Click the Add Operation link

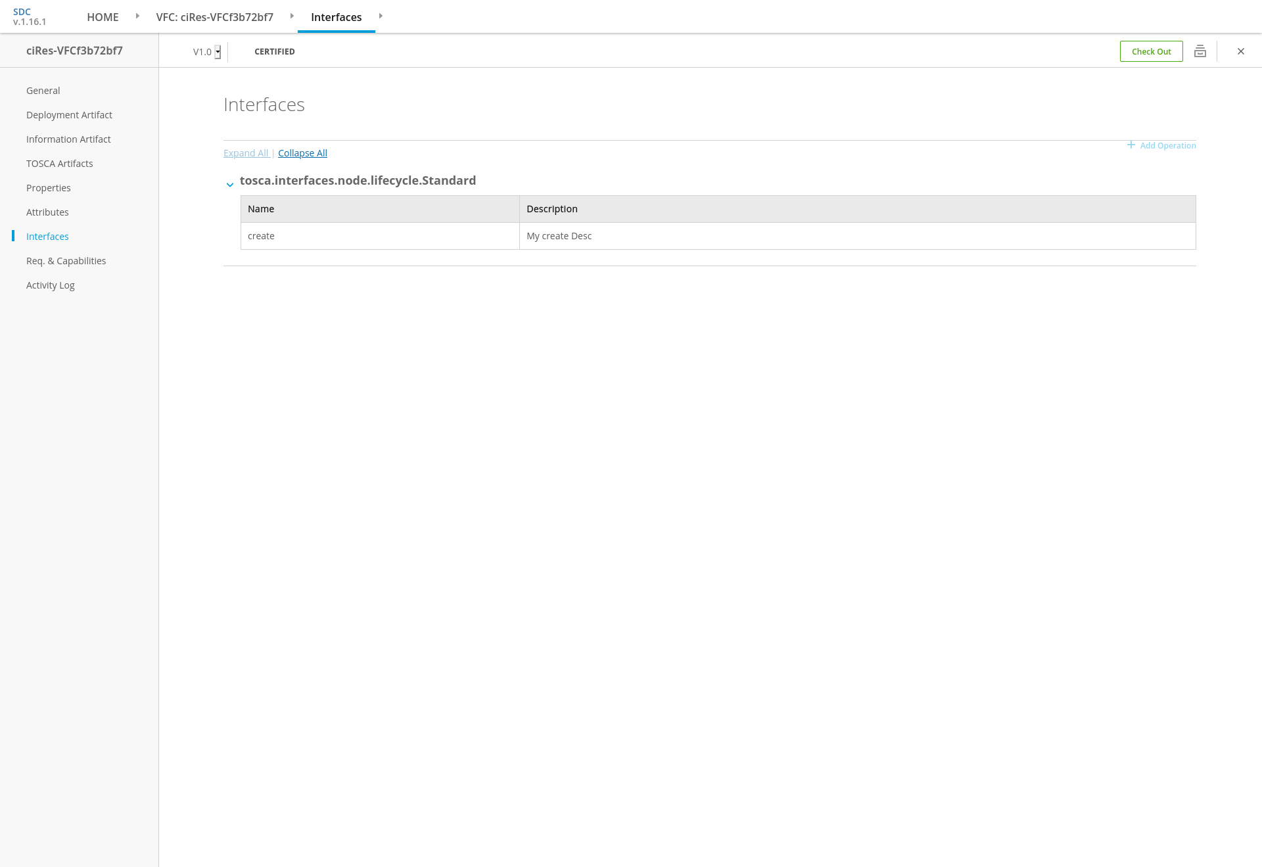point(1167,146)
